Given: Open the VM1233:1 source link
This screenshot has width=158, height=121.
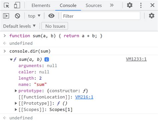Looking at the screenshot, I should click(136, 59).
